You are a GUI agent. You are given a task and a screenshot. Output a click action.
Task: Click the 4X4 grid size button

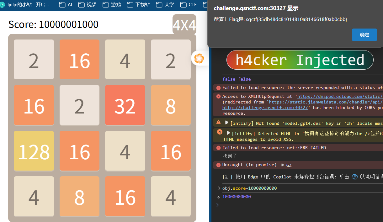[x=184, y=24]
